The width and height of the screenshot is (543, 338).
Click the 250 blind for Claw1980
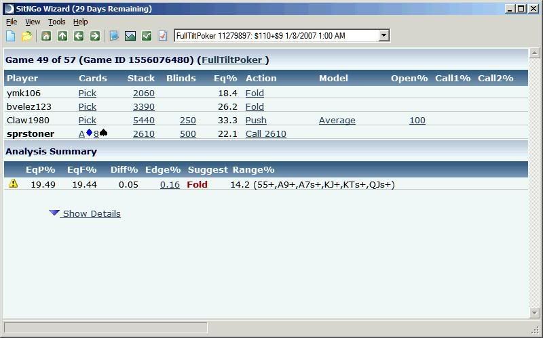[x=188, y=121]
